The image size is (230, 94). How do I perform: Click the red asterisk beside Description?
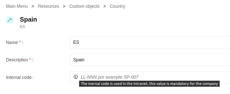point(30,59)
